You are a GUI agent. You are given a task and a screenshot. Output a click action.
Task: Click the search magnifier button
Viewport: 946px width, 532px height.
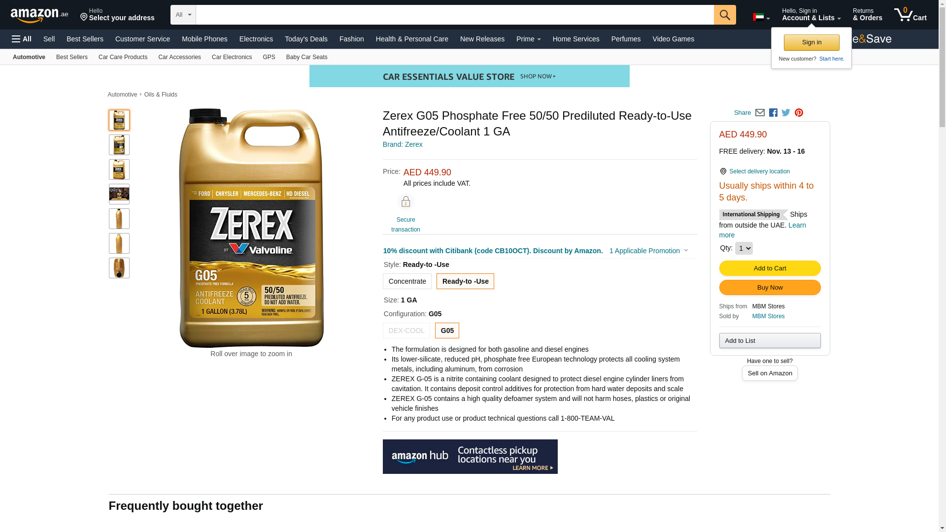coord(725,15)
